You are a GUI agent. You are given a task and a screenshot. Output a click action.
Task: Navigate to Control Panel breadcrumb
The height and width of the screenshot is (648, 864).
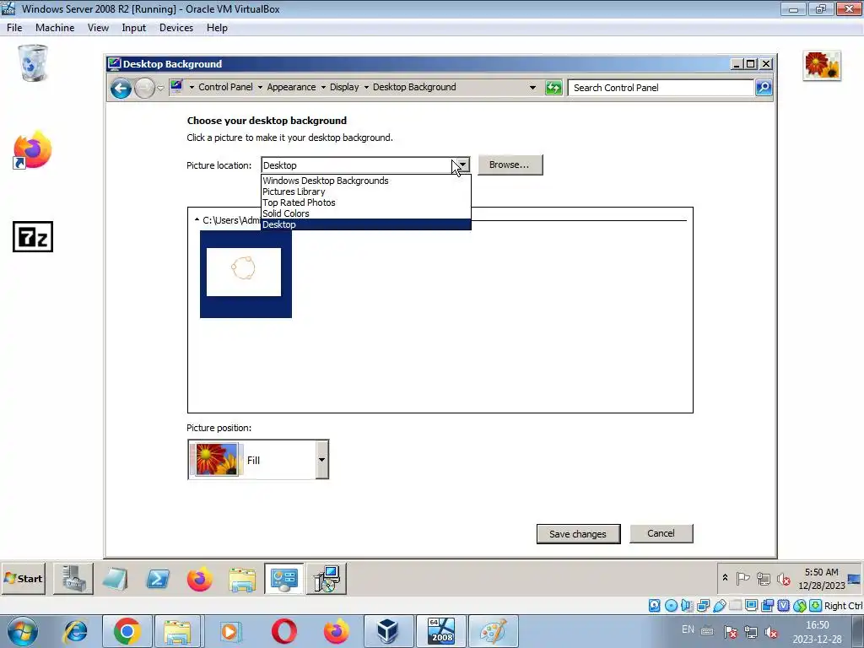(225, 87)
